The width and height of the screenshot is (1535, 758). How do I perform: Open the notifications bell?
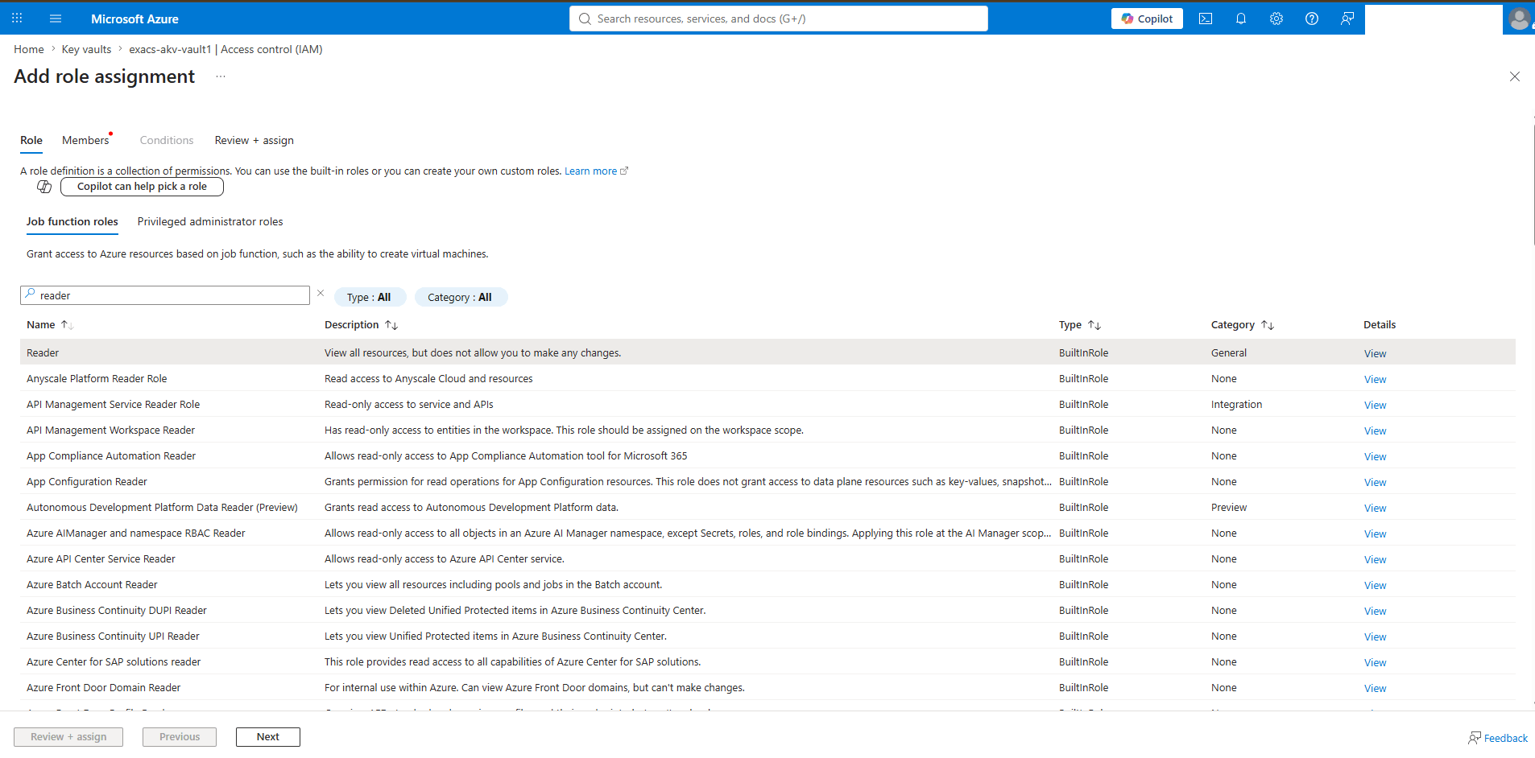[1241, 19]
